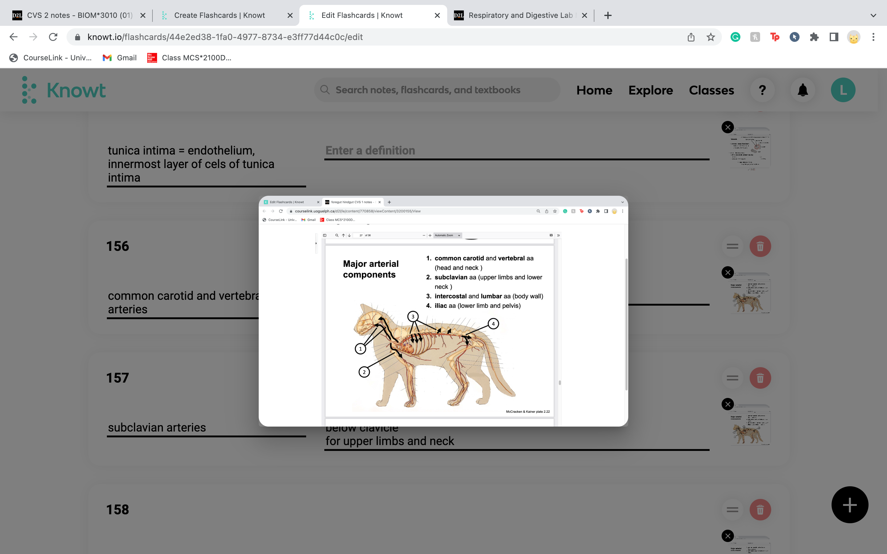Click reorder handle on card 156
This screenshot has width=887, height=554.
click(x=732, y=246)
